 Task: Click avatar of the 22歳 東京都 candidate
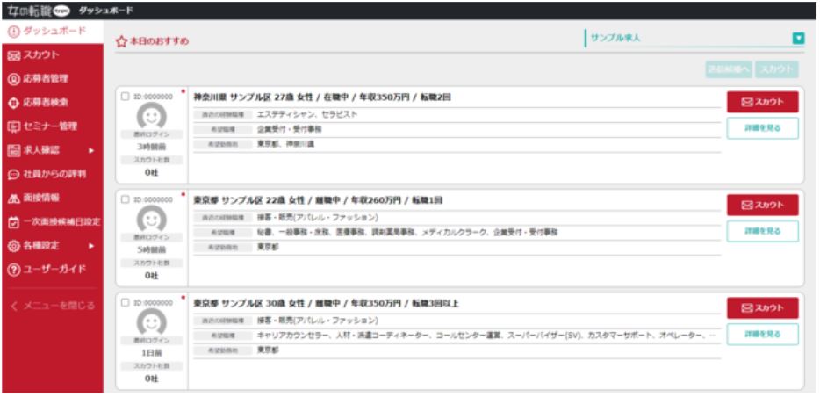(x=152, y=219)
